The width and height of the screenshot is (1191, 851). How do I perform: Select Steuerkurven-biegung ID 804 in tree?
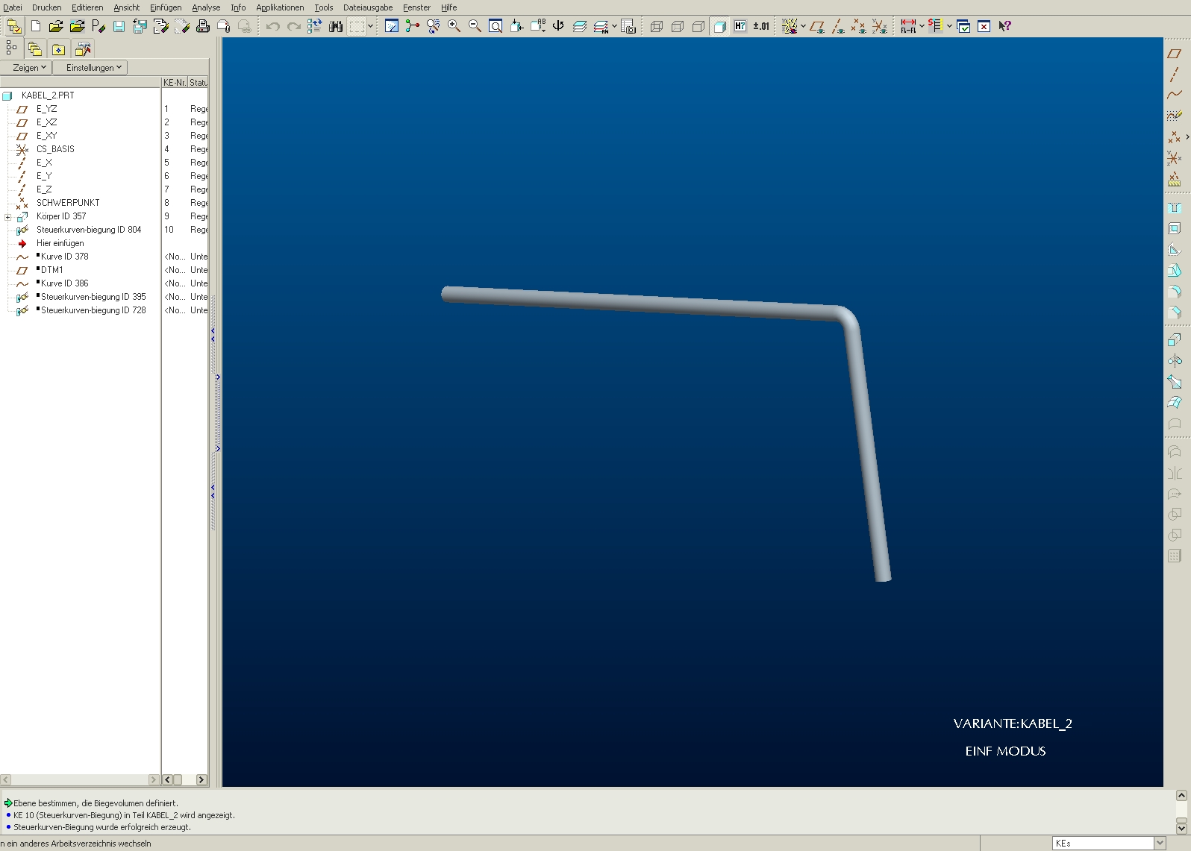[x=89, y=230]
